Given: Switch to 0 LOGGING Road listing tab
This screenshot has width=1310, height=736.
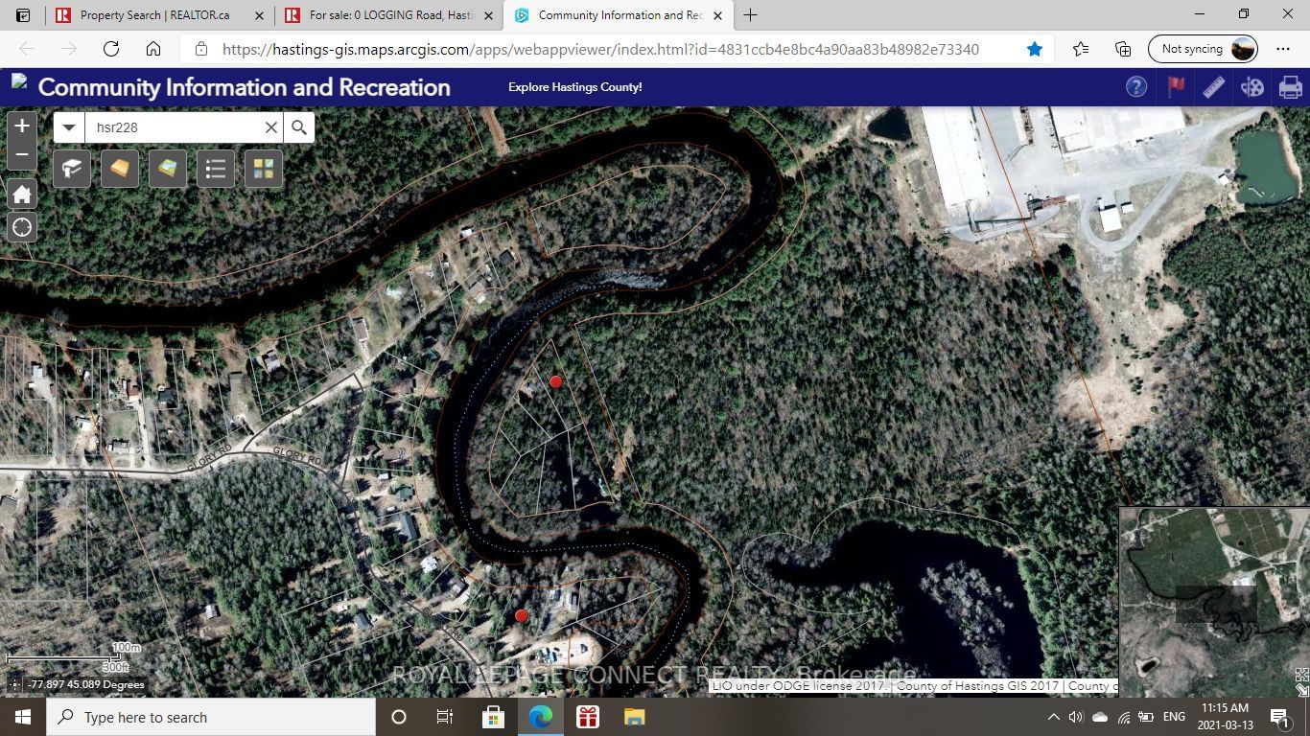Looking at the screenshot, I should (388, 15).
